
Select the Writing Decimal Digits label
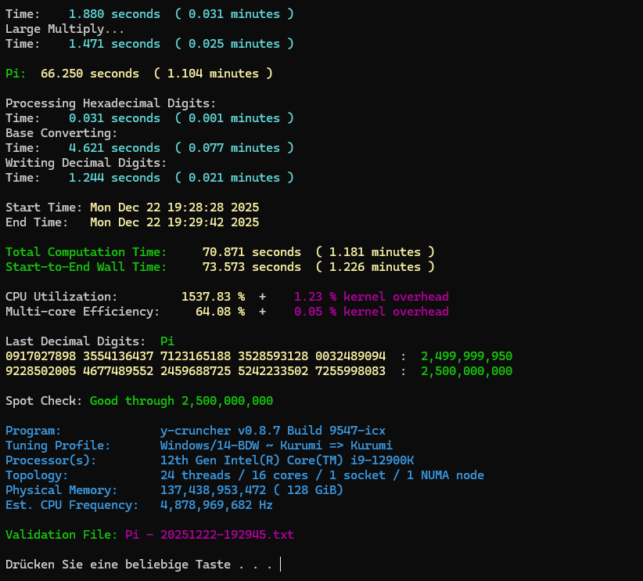(x=86, y=163)
